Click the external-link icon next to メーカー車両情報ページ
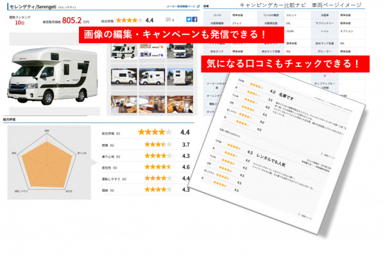385x256 pixels. pos(198,6)
